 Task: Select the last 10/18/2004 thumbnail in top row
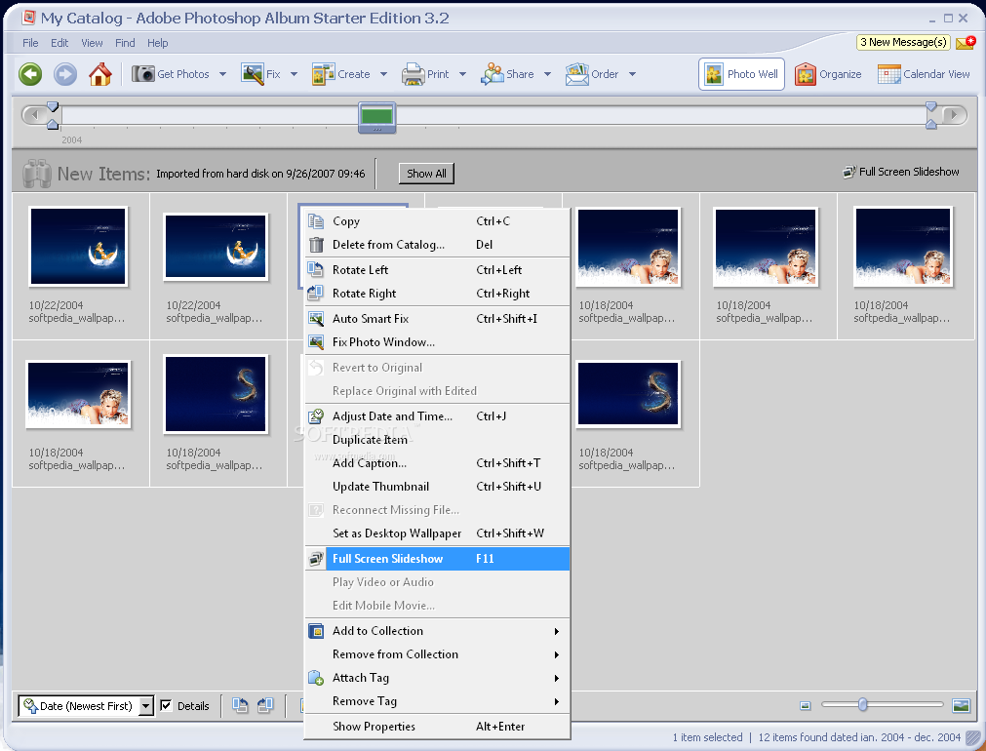tap(903, 247)
